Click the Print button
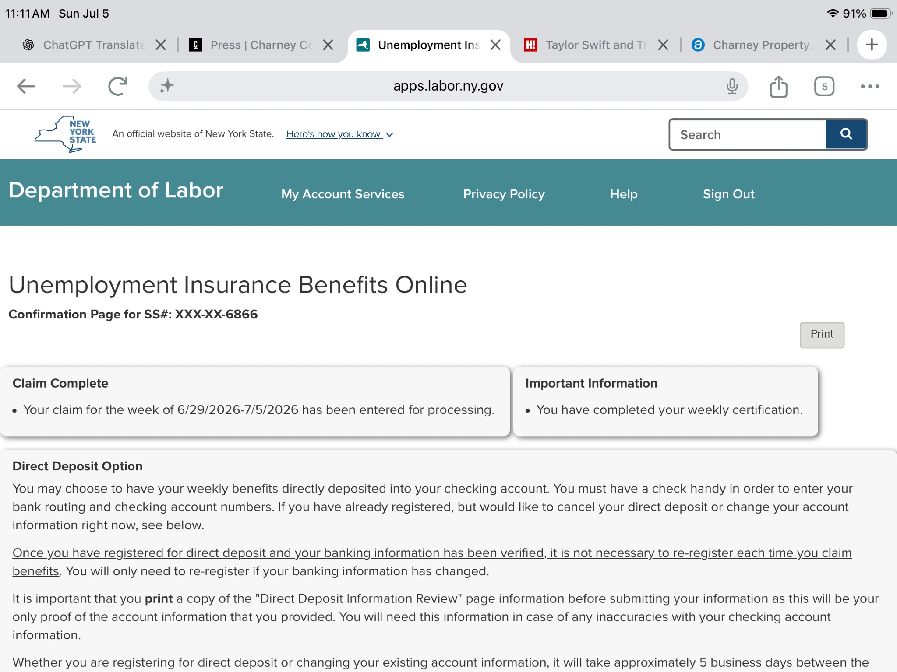This screenshot has width=897, height=672. pyautogui.click(x=822, y=335)
